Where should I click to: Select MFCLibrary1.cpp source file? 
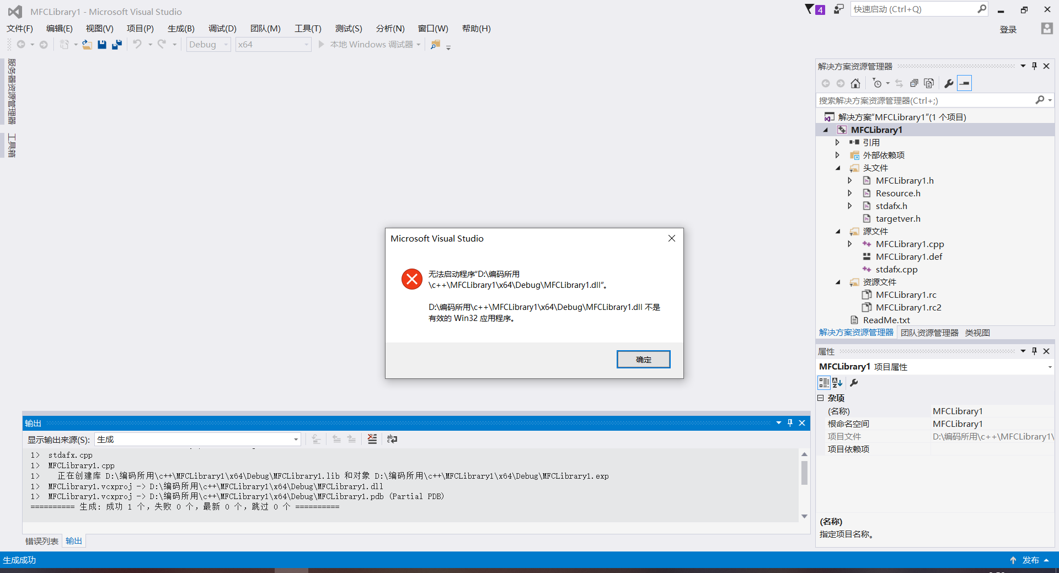[x=910, y=244]
